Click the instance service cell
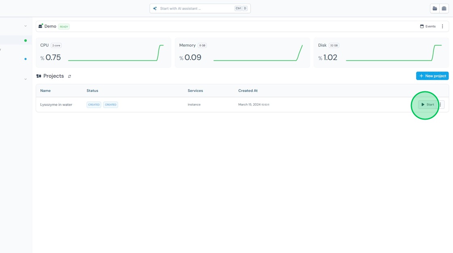This screenshot has width=453, height=253. pos(194,105)
